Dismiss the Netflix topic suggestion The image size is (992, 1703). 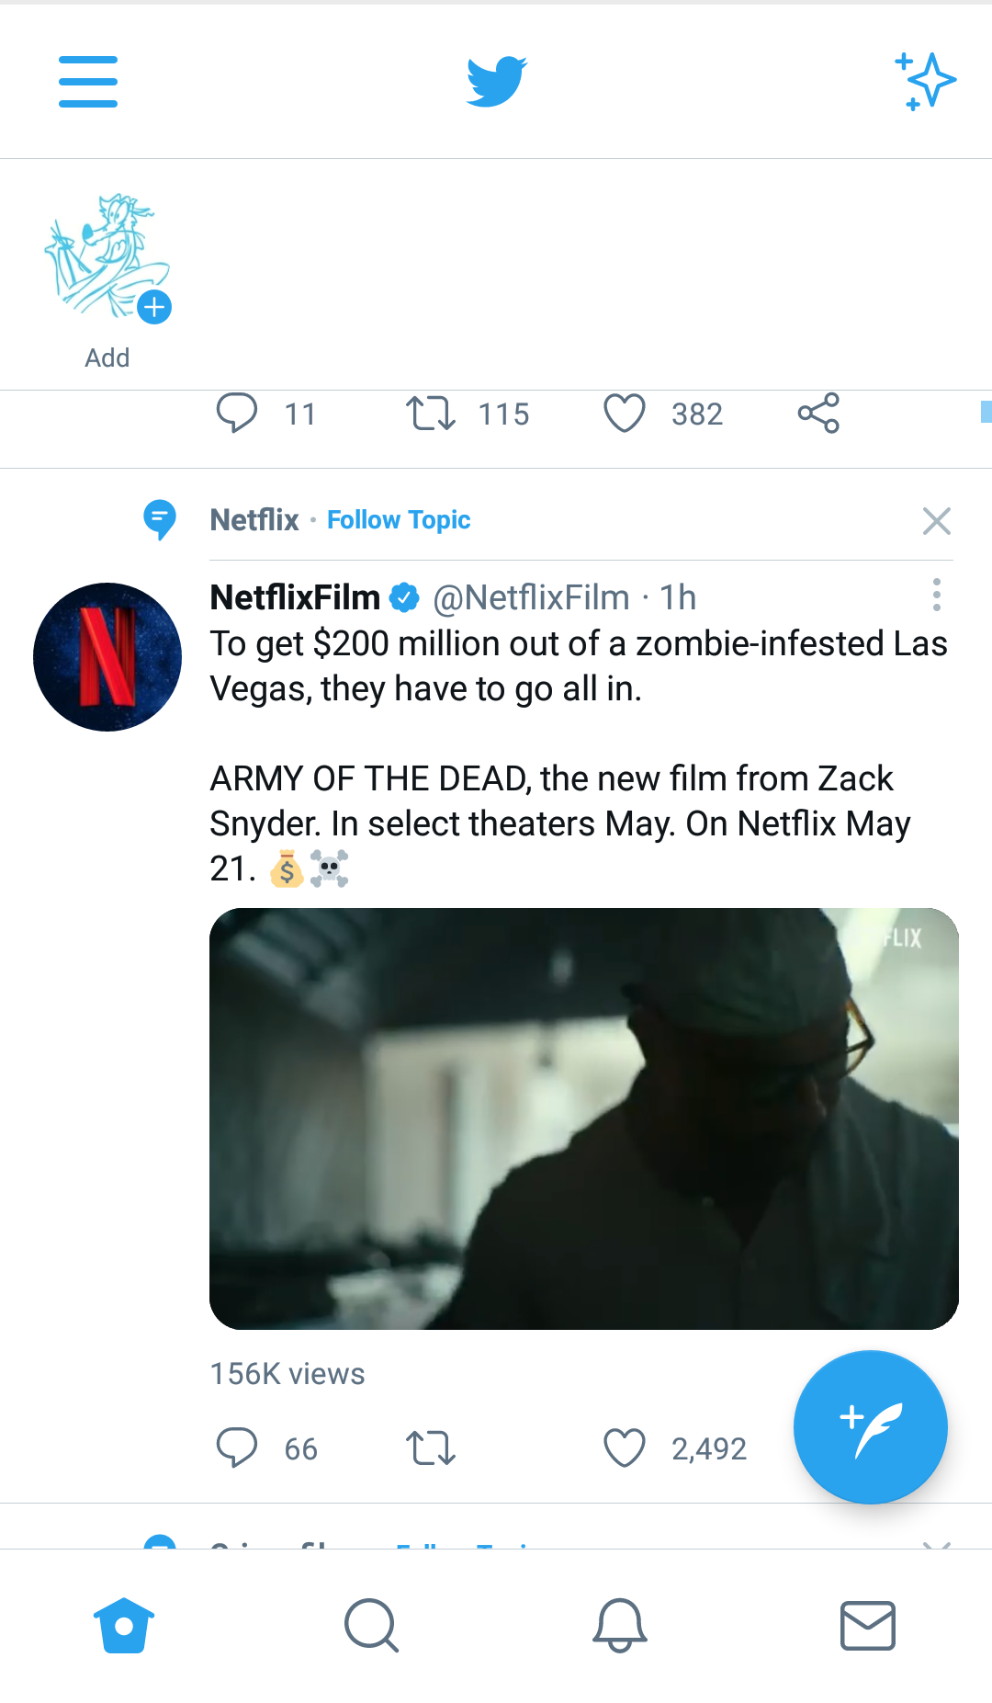[x=936, y=521]
